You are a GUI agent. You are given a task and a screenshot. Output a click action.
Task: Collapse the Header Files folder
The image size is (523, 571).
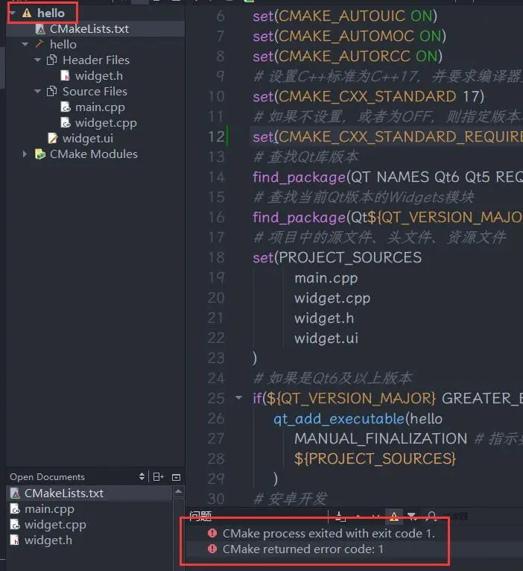pyautogui.click(x=38, y=60)
